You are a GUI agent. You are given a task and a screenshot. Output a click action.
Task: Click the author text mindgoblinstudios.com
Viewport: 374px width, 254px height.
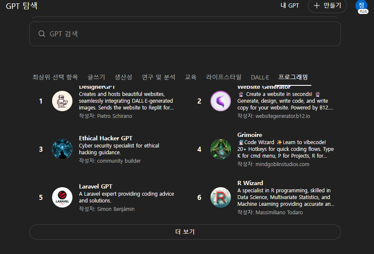283,164
